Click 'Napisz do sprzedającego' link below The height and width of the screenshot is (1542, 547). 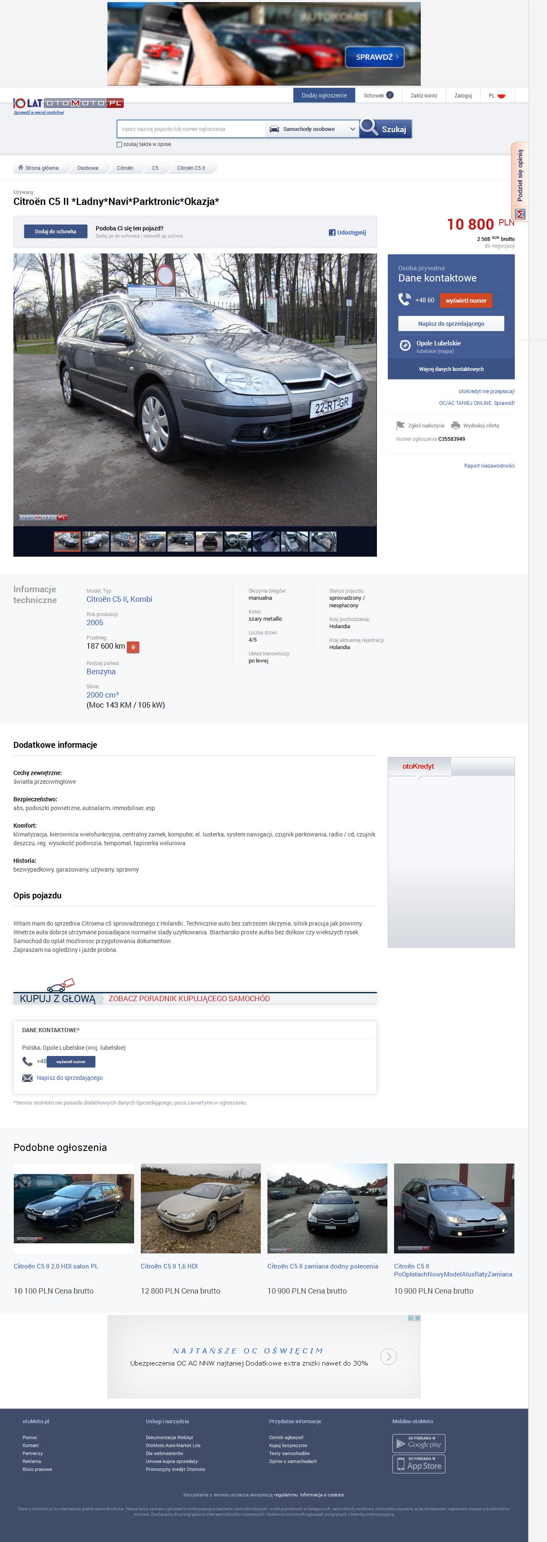69,1077
